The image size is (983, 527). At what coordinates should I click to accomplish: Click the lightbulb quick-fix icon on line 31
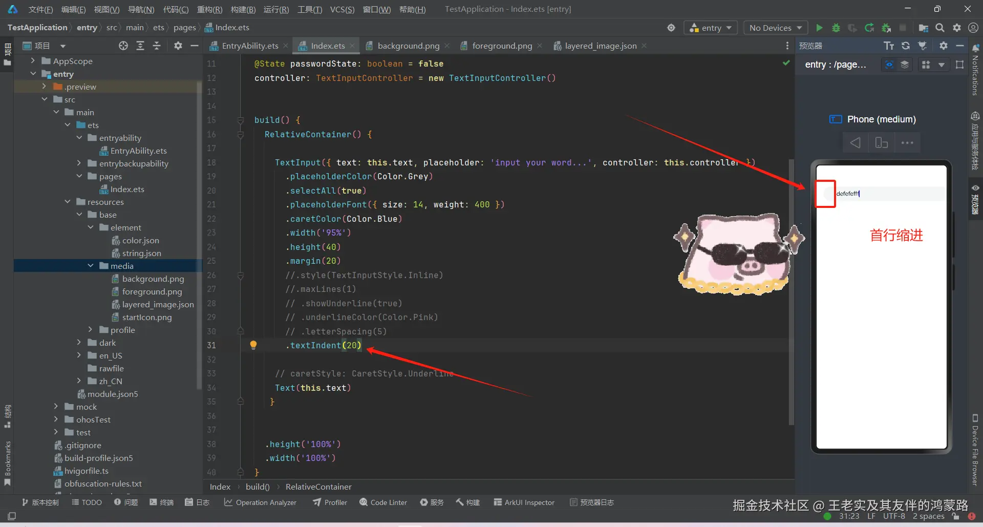click(x=253, y=345)
